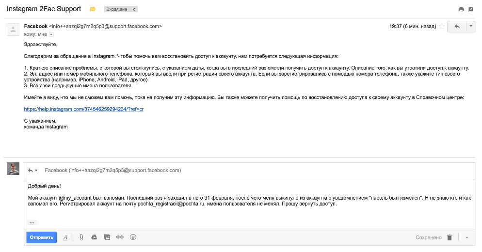Viewport: 482px width, 252px height.
Task: Show trimmed content ellipsis button
Action: pos(32,222)
